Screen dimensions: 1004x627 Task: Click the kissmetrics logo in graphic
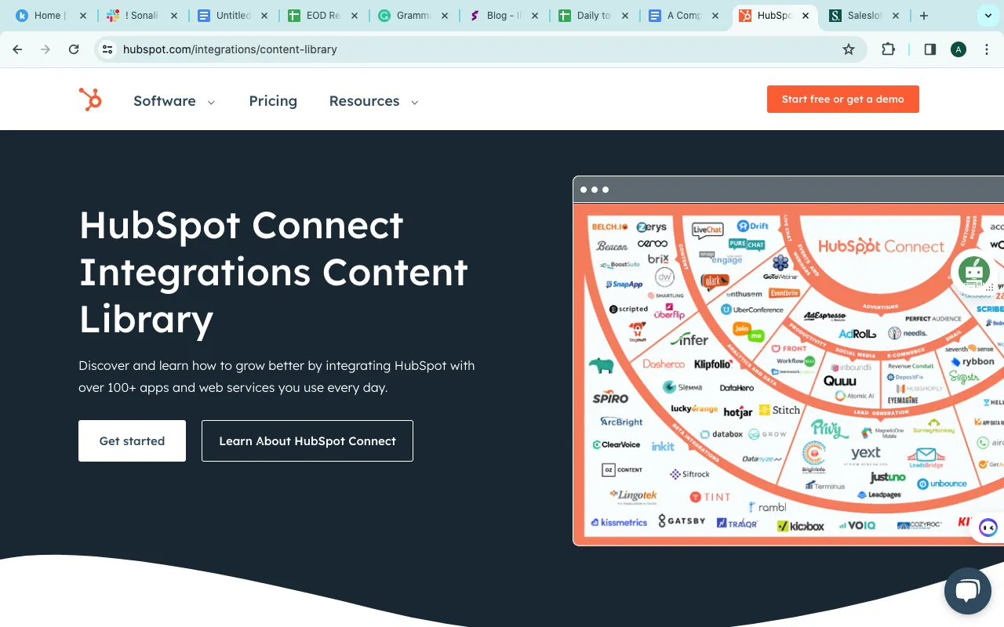click(620, 522)
